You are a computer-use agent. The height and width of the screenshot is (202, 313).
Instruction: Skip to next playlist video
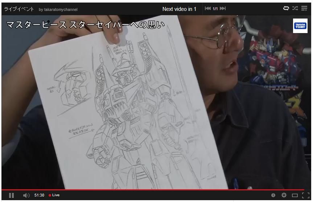(223, 8)
